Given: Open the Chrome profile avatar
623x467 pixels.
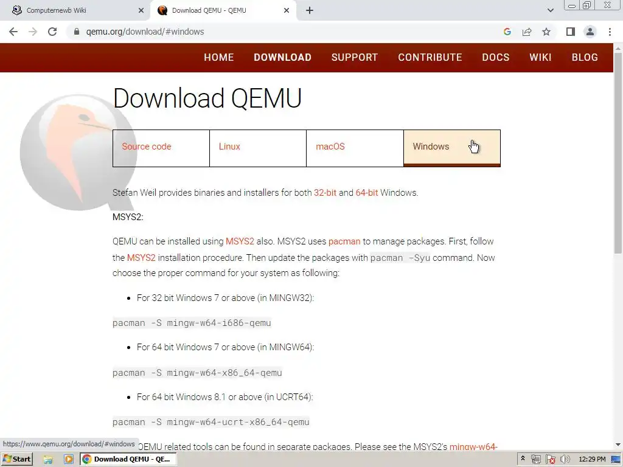Looking at the screenshot, I should pyautogui.click(x=590, y=32).
